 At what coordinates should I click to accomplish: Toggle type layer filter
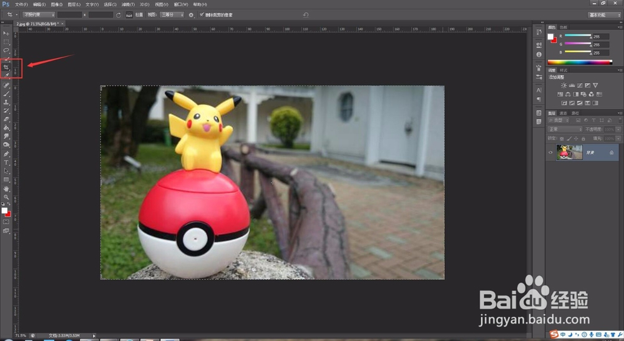click(x=594, y=120)
